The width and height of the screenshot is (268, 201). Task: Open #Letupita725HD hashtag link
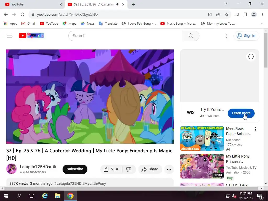pyautogui.click(x=68, y=183)
